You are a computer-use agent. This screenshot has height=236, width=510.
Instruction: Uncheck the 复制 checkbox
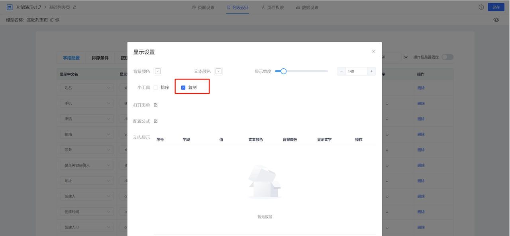[183, 87]
